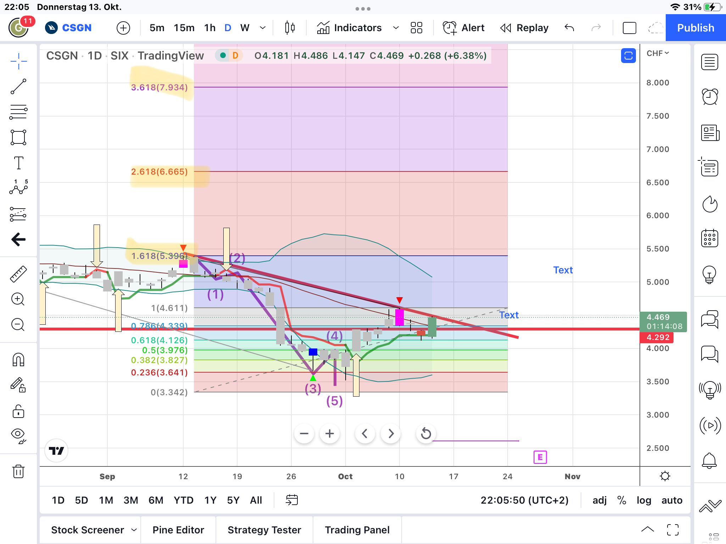Open the Pine Editor tab

(x=178, y=530)
